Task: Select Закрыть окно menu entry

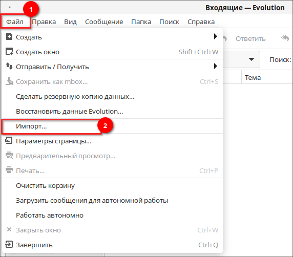Action: tap(112, 230)
